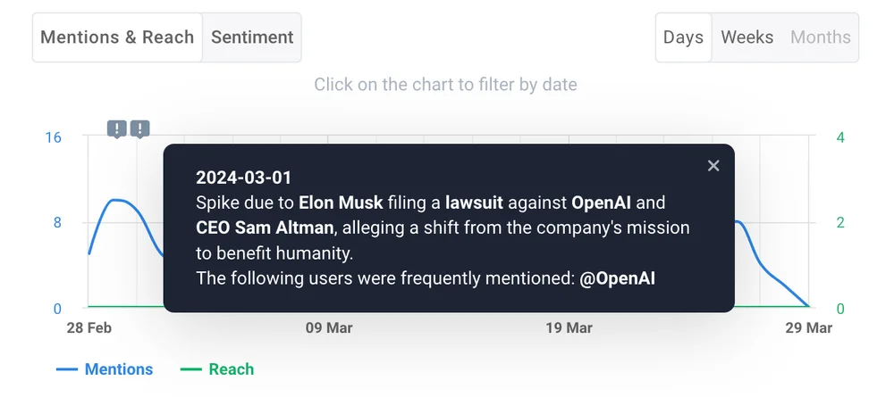
Task: Switch to the Mentions & Reach tab
Action: pyautogui.click(x=117, y=37)
